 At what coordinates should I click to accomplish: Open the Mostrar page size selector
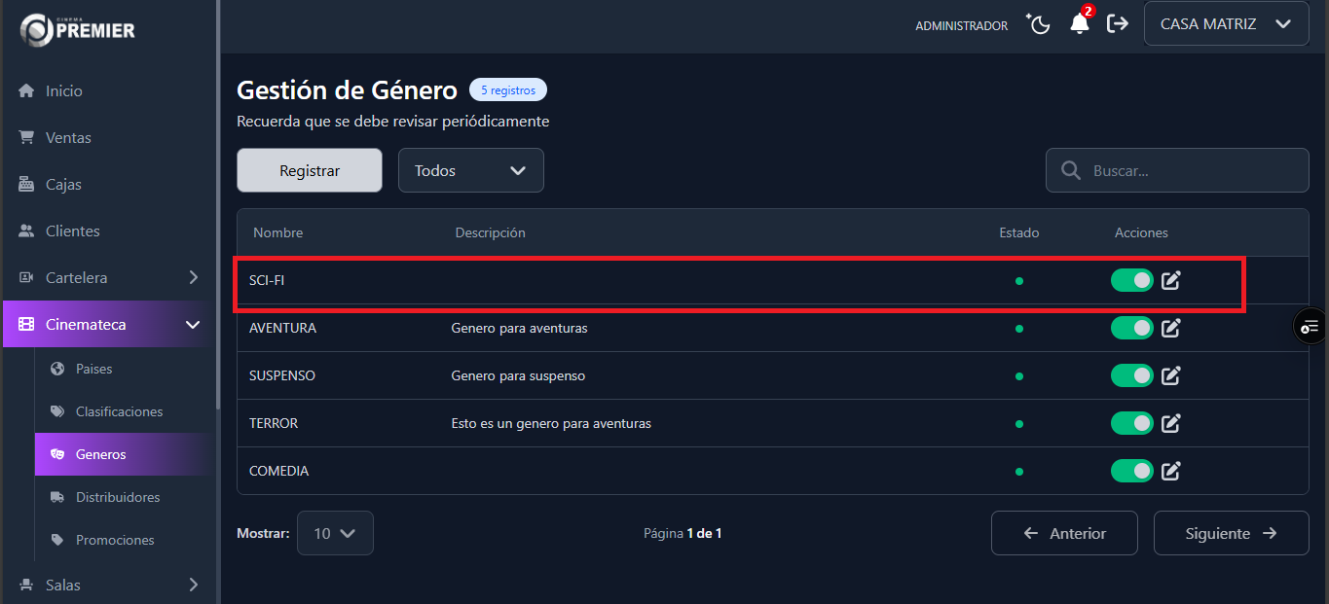(335, 533)
